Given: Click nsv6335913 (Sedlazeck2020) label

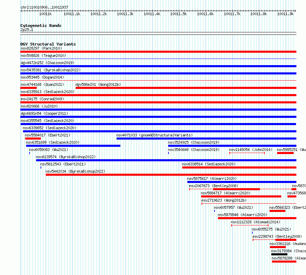Looking at the screenshot, I should 47,92.
